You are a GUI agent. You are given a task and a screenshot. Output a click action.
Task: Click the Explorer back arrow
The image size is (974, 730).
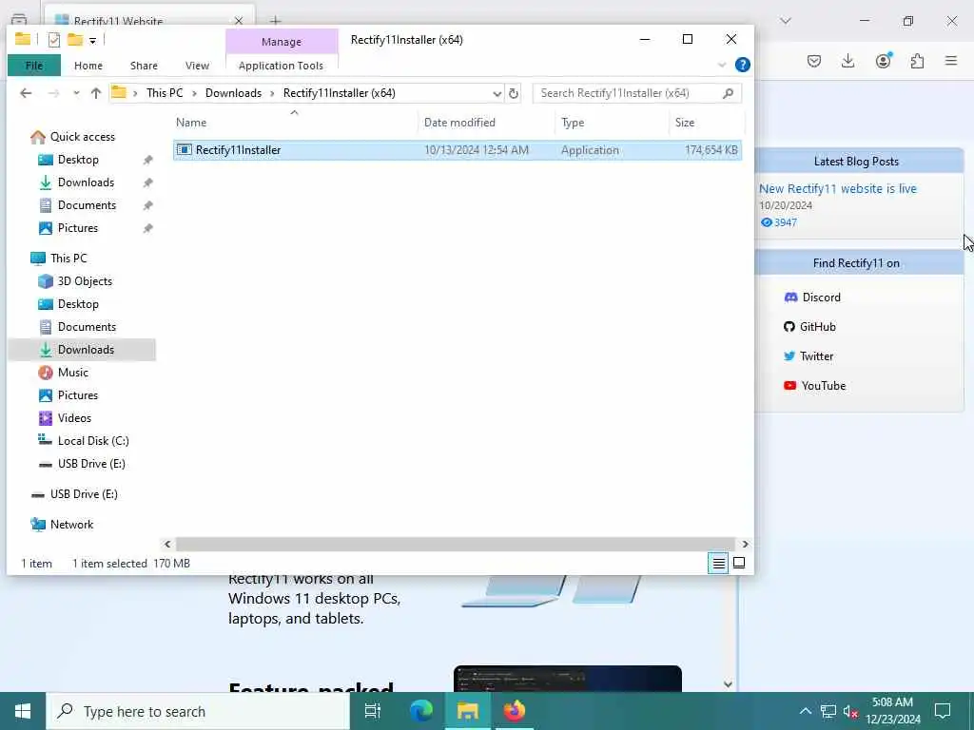tap(26, 93)
